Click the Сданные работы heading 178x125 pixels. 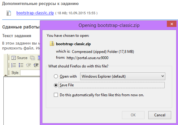[21, 27]
